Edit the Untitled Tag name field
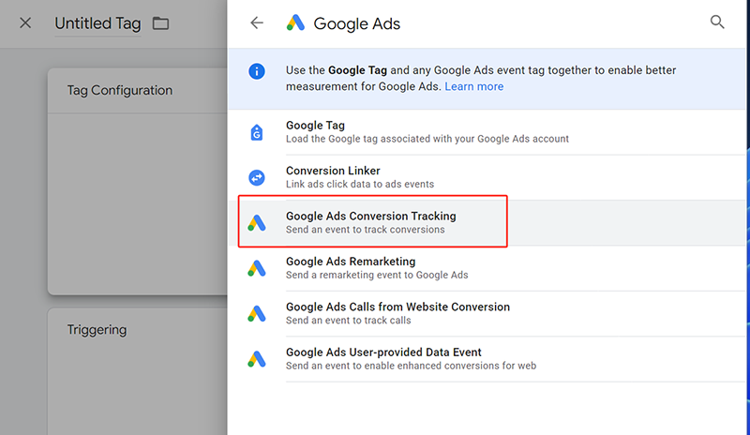Screen dimensions: 750x435 click(97, 23)
